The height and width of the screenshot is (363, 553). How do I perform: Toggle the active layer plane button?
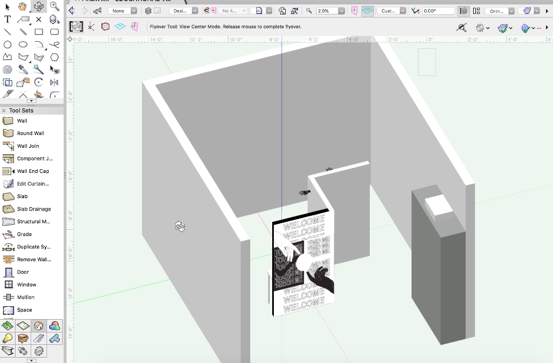click(x=368, y=11)
